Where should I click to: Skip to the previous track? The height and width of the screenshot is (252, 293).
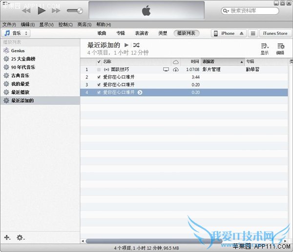pos(26,11)
